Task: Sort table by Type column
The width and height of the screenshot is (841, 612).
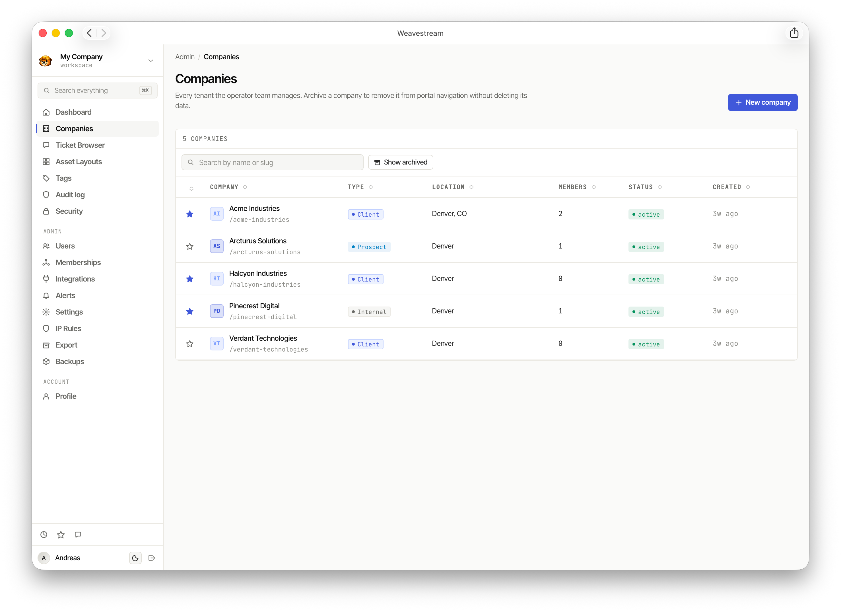Action: pos(360,187)
